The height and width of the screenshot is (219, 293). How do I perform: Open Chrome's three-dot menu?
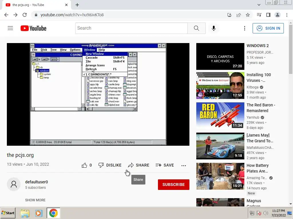(287, 15)
